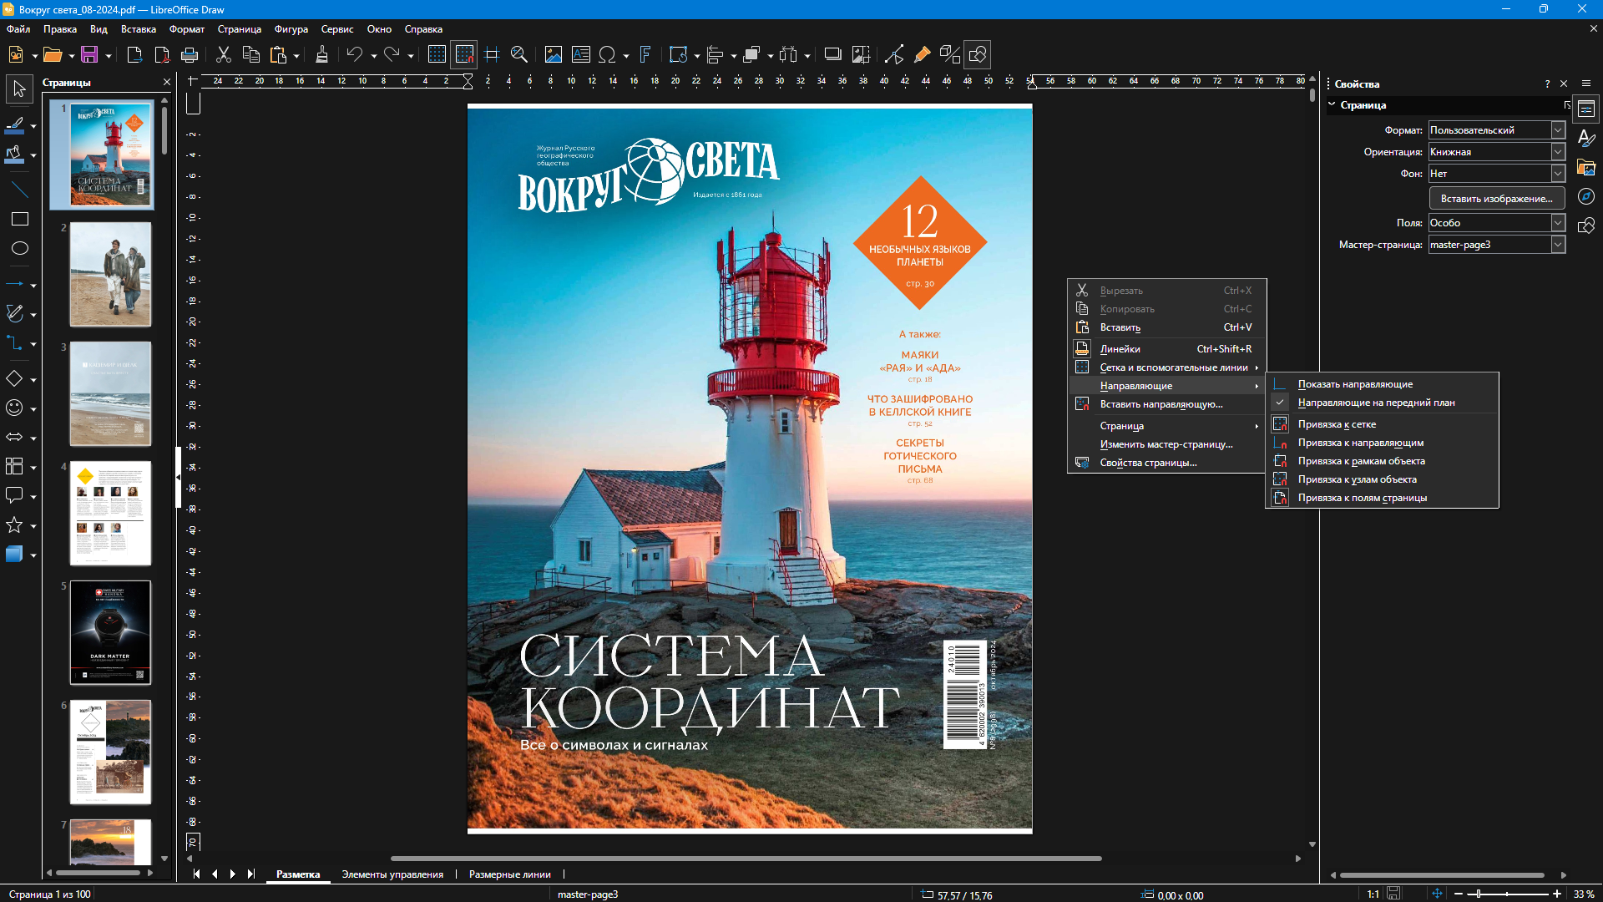Open the Фигура menu

[x=291, y=29]
